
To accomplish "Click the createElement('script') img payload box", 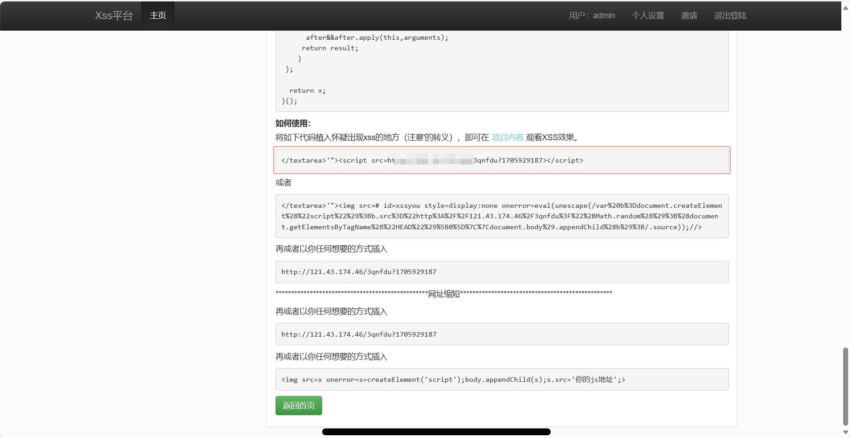I will (x=502, y=380).
